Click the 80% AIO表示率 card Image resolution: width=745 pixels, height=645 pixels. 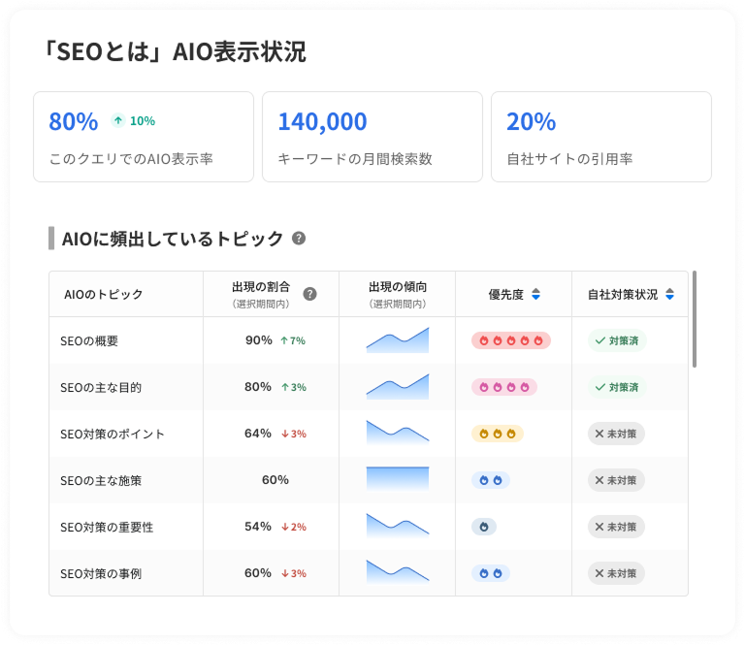144,137
